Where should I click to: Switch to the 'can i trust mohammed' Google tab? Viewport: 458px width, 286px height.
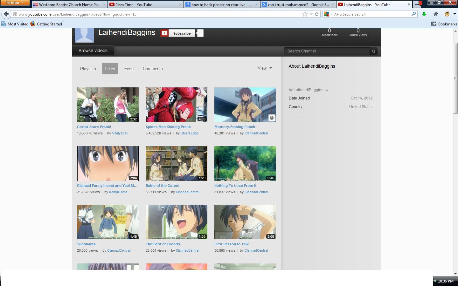tap(298, 4)
